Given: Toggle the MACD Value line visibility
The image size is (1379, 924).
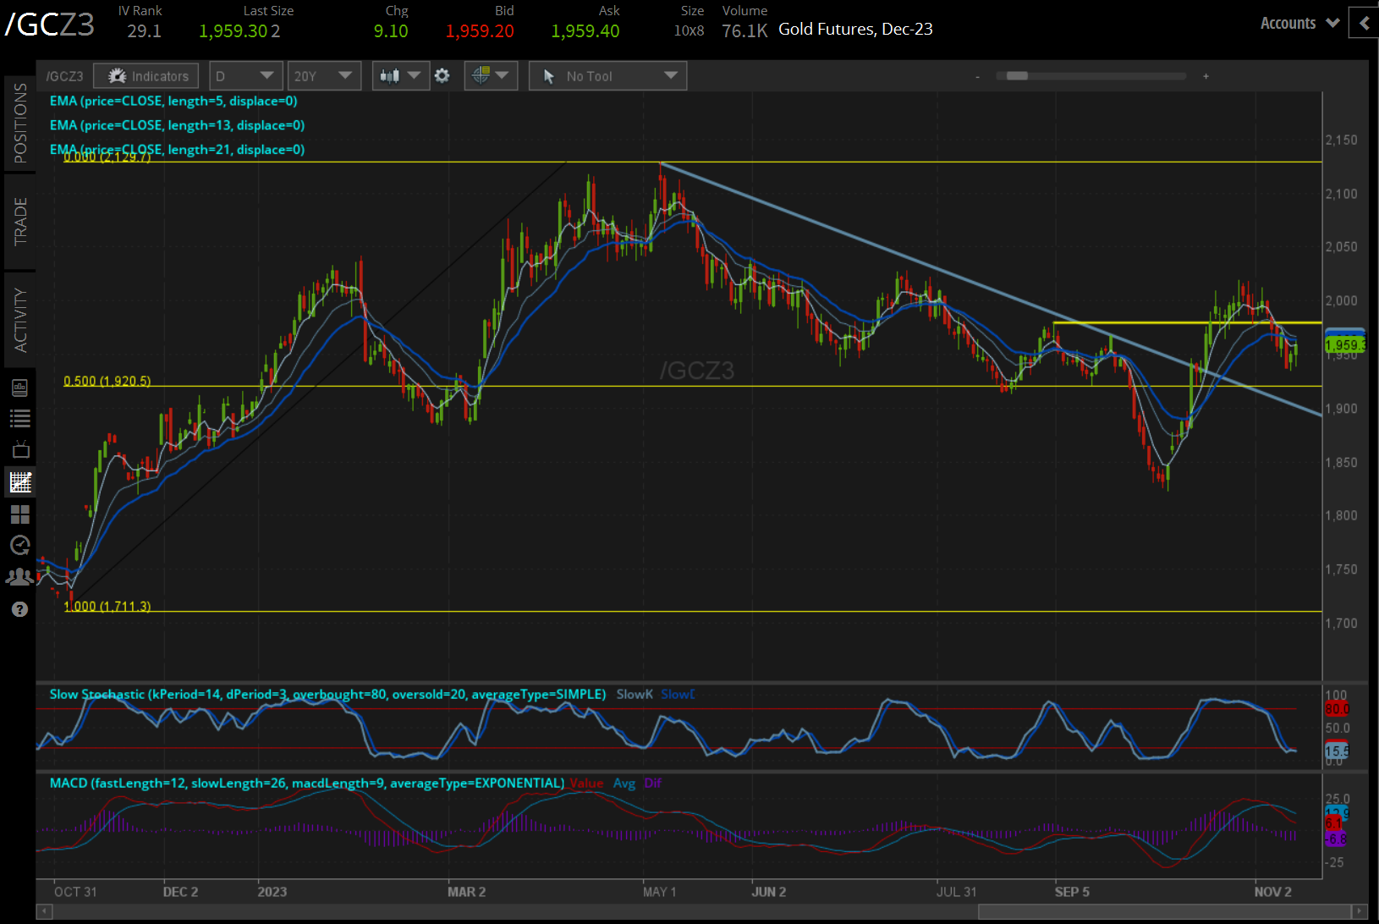Looking at the screenshot, I should 586,783.
